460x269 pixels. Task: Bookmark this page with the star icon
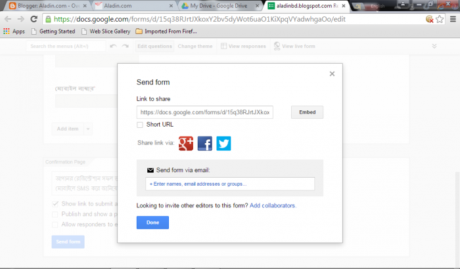[440, 19]
